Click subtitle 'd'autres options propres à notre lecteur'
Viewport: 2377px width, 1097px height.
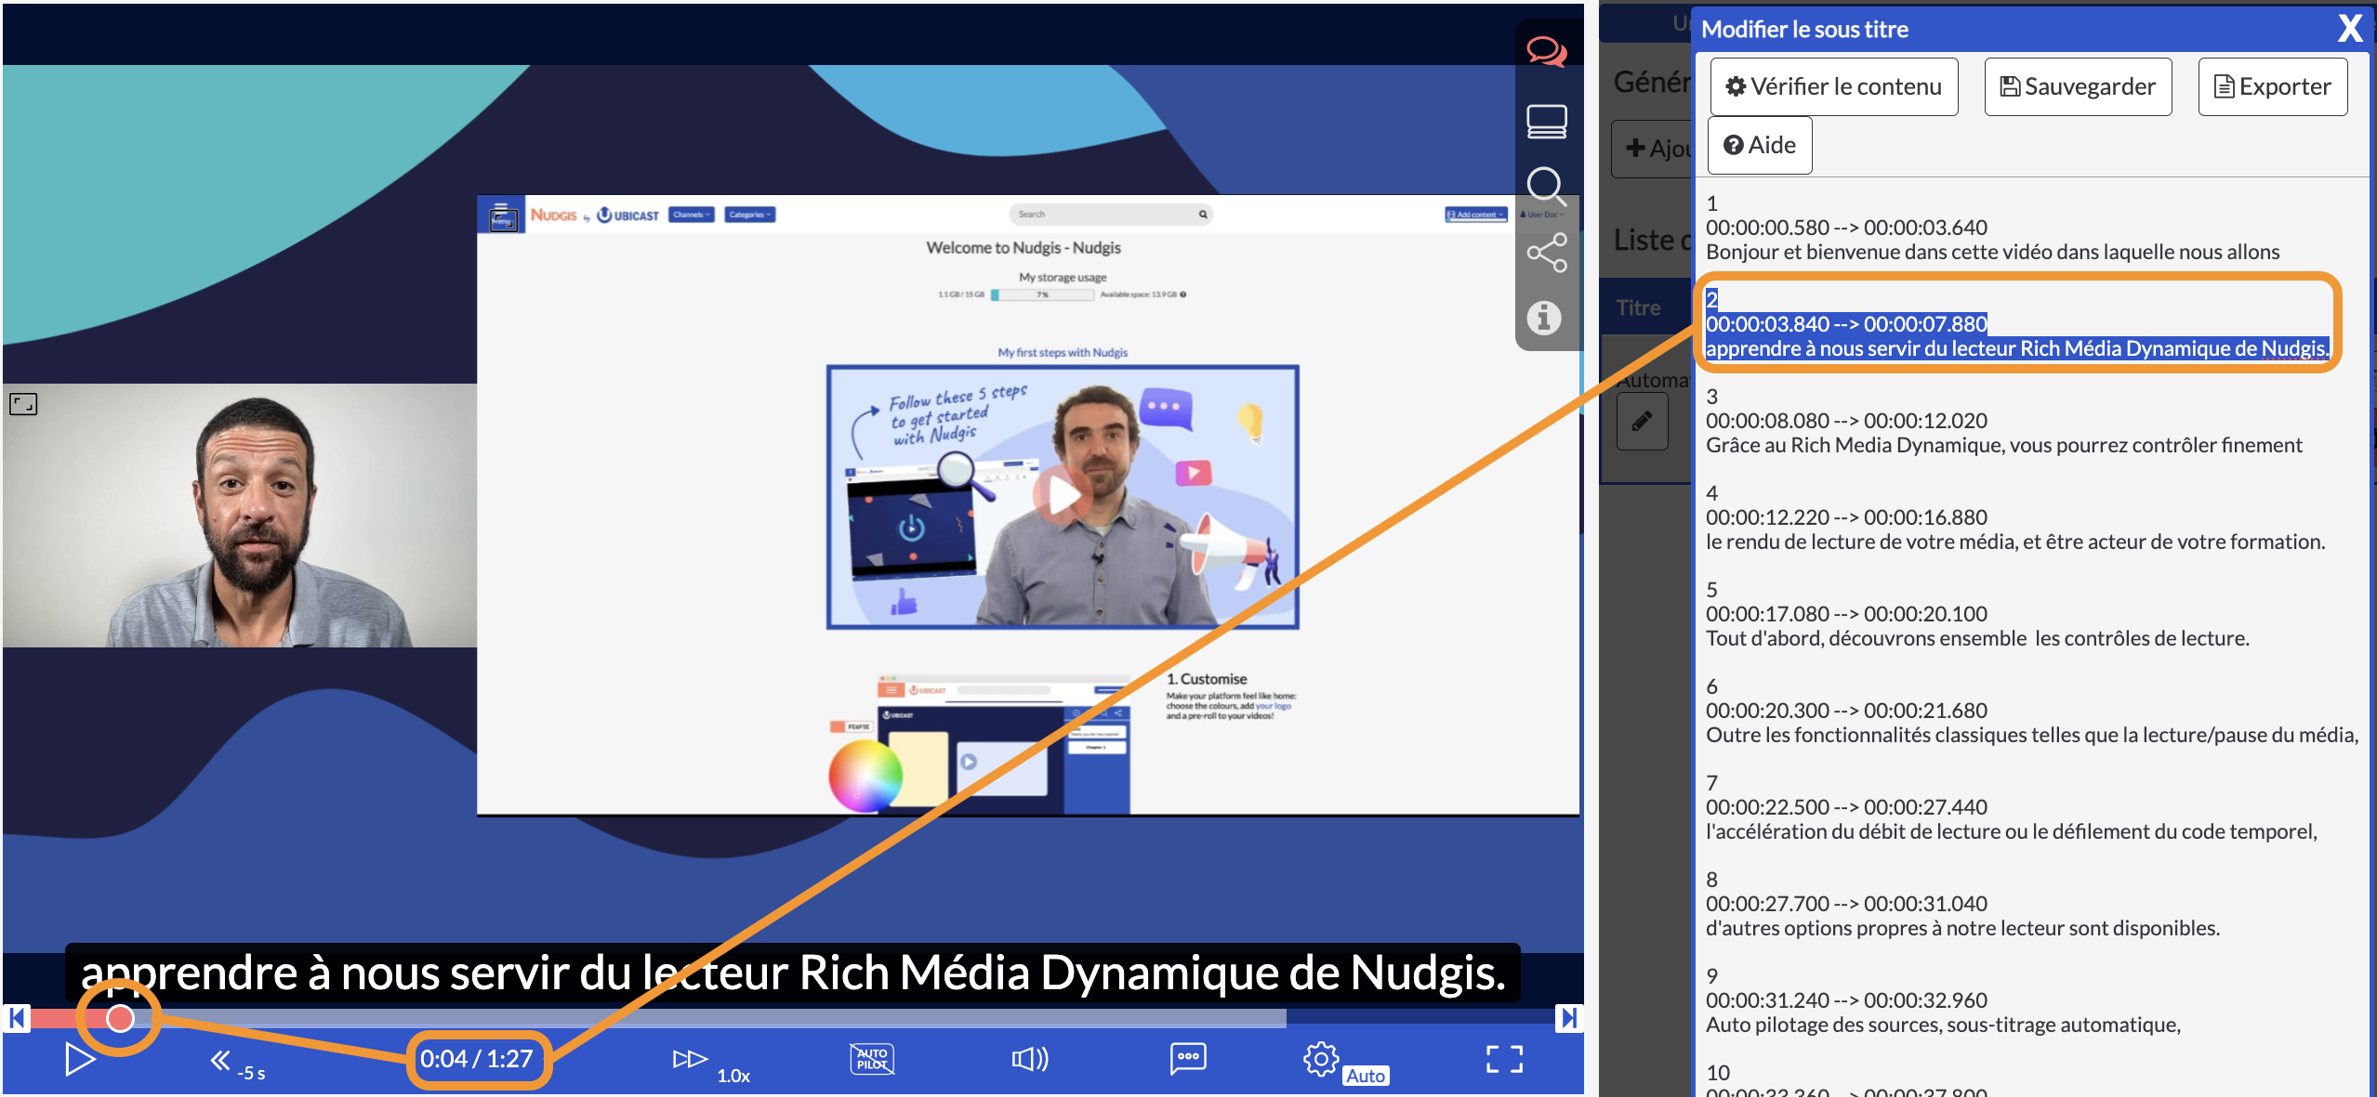(x=1962, y=928)
